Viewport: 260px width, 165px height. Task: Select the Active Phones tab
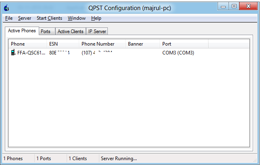pyautogui.click(x=22, y=31)
